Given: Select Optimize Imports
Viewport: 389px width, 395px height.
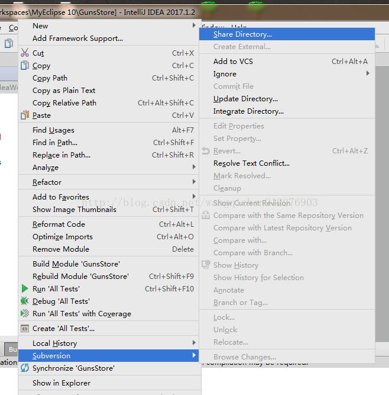Looking at the screenshot, I should coord(108,237).
